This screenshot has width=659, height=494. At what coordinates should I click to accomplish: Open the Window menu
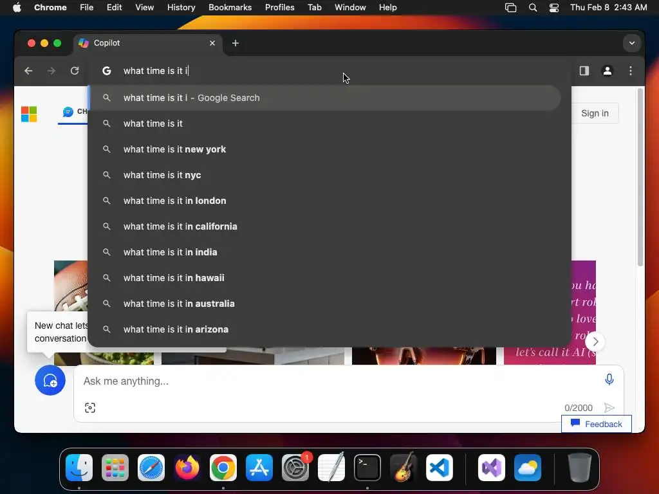pyautogui.click(x=350, y=8)
